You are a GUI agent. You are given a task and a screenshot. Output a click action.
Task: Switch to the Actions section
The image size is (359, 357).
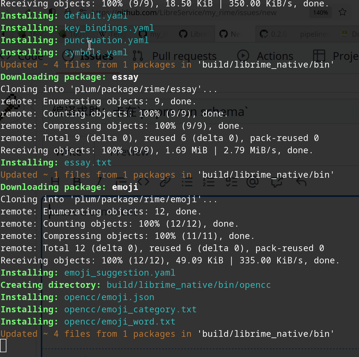click(x=275, y=56)
